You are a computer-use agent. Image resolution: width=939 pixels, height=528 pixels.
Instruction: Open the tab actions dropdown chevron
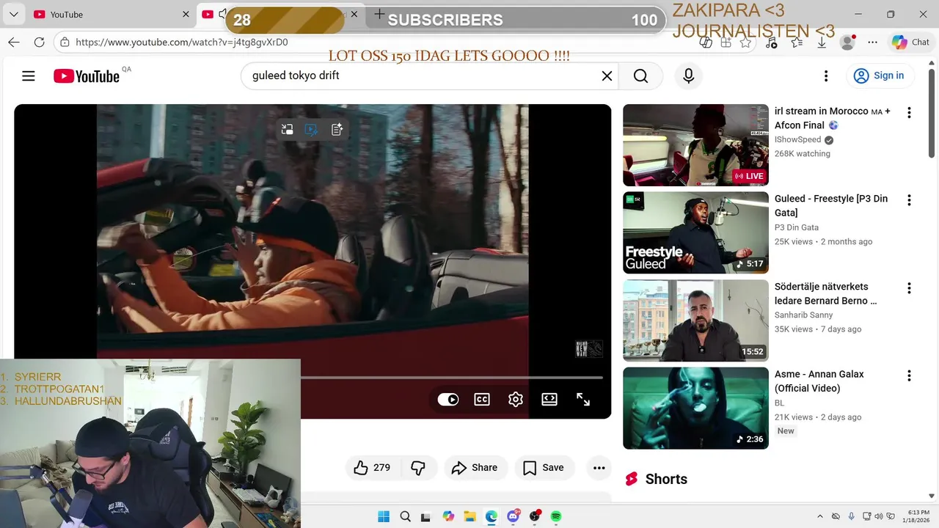coord(14,14)
